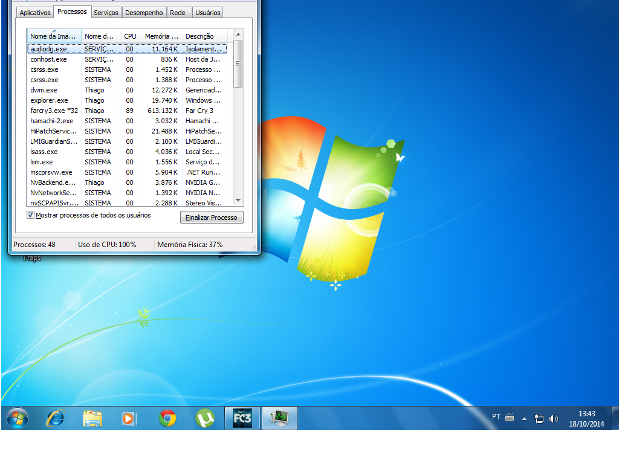Viewport: 619px width, 464px height.
Task: Click Memória Física: 37% status
Action: point(190,245)
